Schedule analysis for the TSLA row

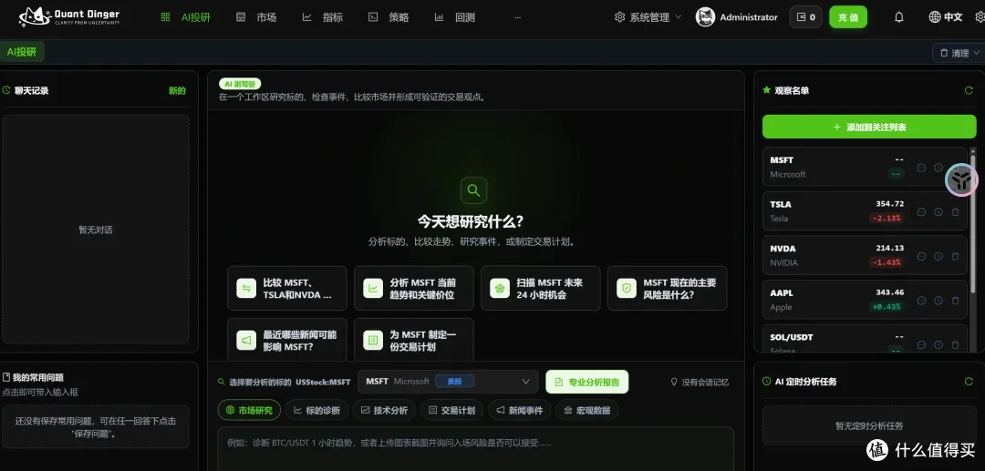[938, 212]
